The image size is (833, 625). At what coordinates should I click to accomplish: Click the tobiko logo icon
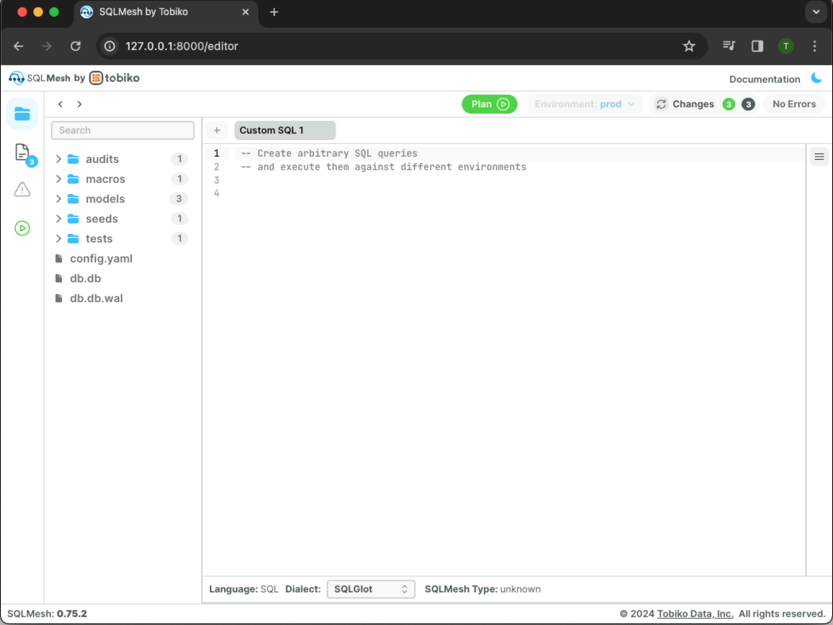(x=96, y=78)
